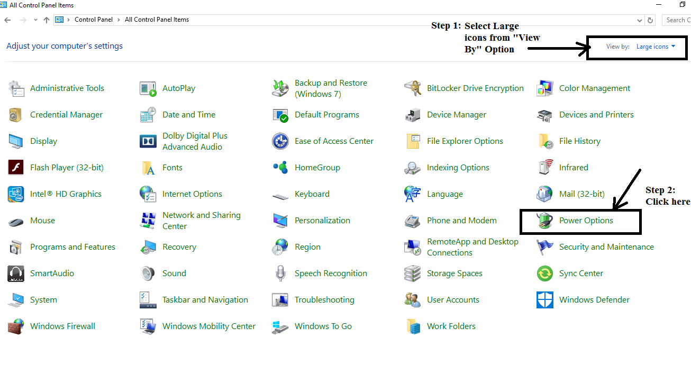Click the Ease of Access Center icon

pos(280,141)
